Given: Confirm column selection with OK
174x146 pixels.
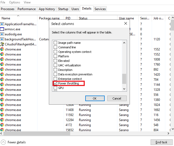Looking at the screenshot, I should coord(95,98).
